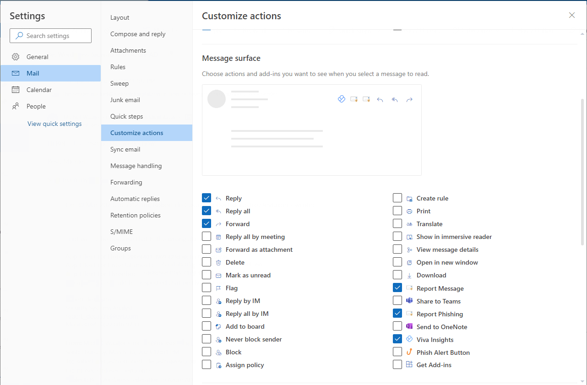Viewport: 587px width, 385px height.
Task: Click the Send to OneNote icon
Action: pos(409,326)
